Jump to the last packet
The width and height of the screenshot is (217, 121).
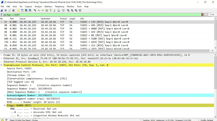pos(55,10)
